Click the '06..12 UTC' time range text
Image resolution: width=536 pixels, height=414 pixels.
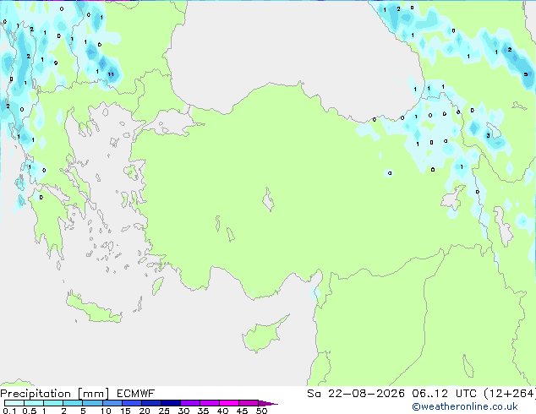coord(444,394)
